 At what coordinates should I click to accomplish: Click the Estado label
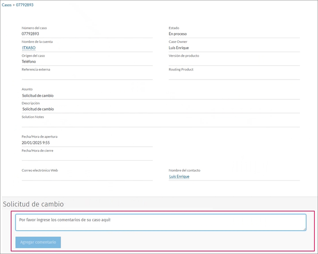[174, 28]
